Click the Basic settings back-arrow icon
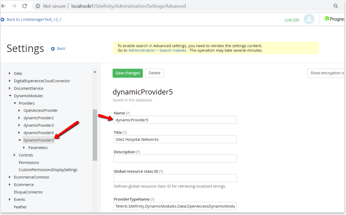Screen dimensions: 346x215 (x=53, y=49)
